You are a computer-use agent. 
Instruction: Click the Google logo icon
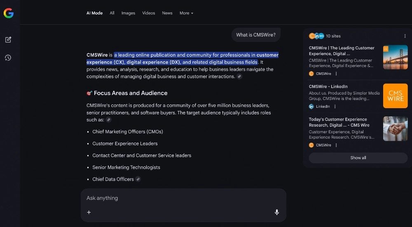point(8,13)
